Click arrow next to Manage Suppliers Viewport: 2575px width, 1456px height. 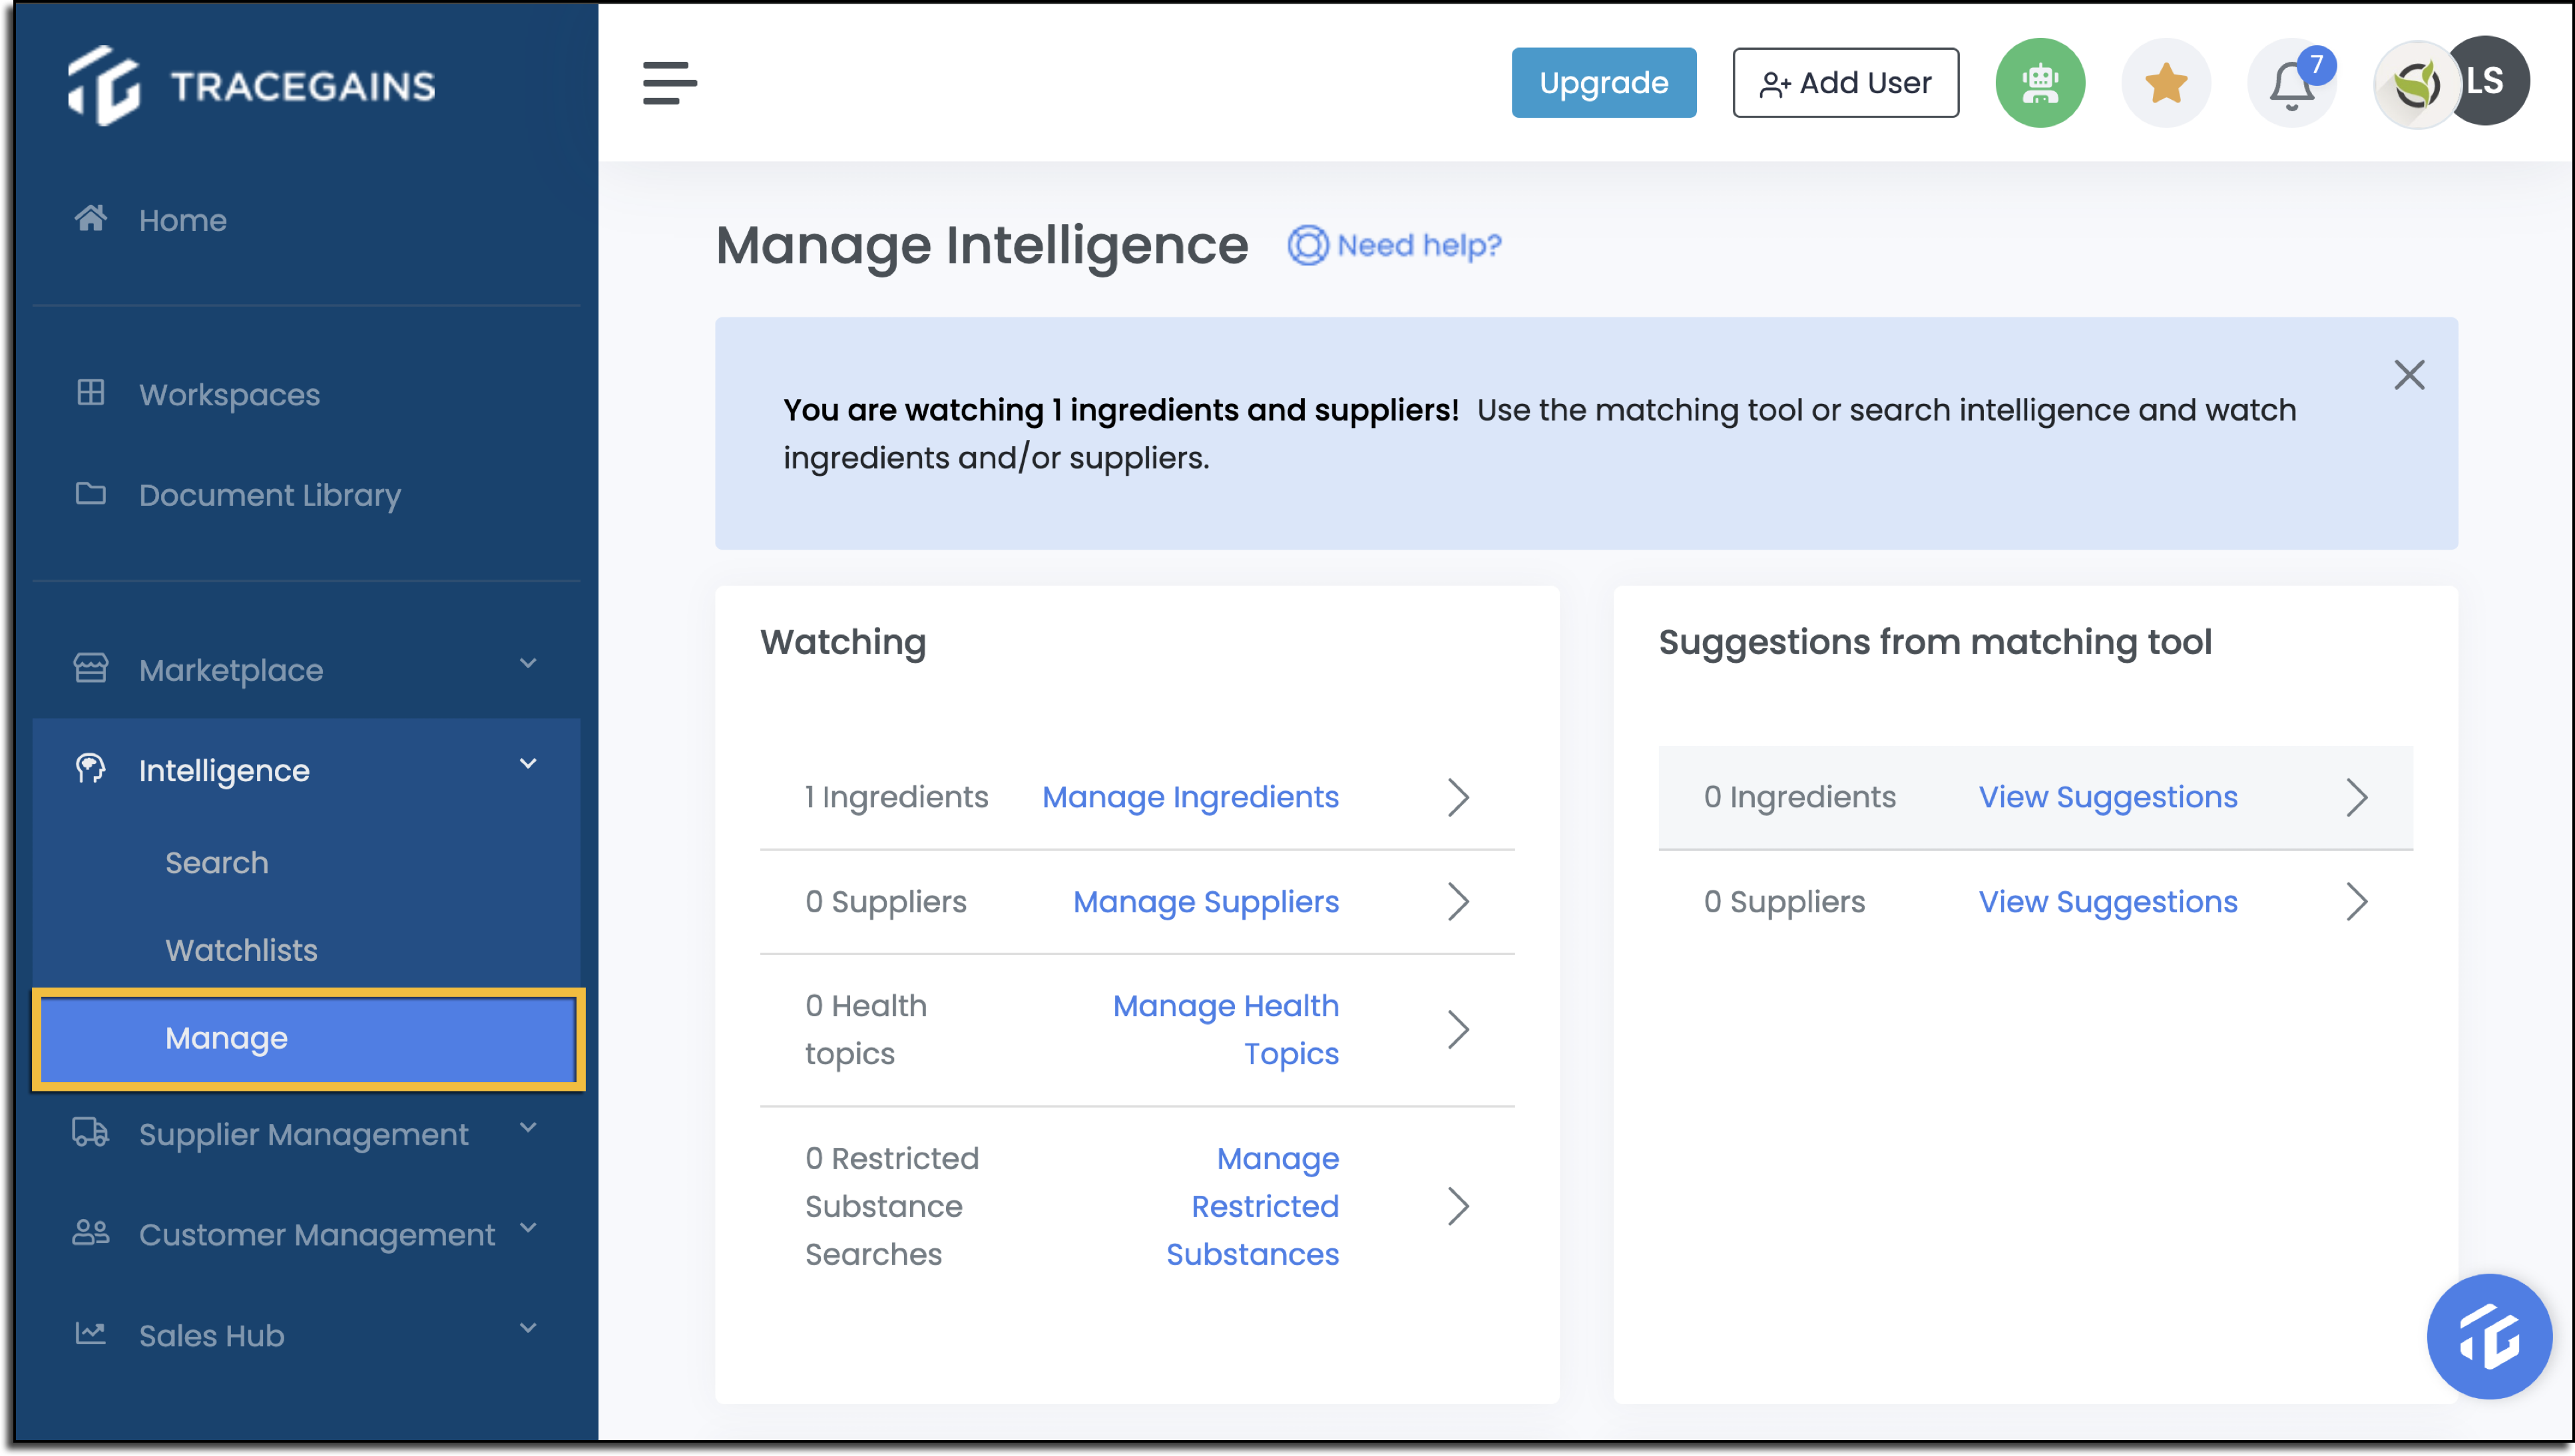point(1459,902)
